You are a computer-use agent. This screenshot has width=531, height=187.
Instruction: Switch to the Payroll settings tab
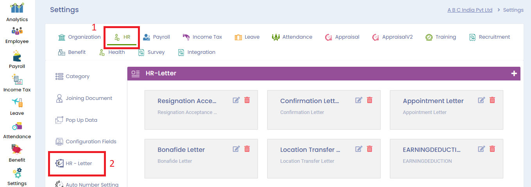pyautogui.click(x=156, y=37)
